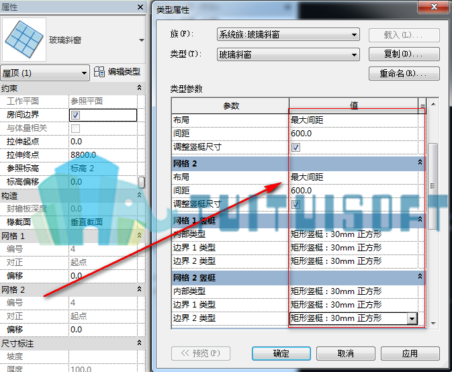Click the type parameters scroll up arrow
This screenshot has height=372, width=452.
433,104
